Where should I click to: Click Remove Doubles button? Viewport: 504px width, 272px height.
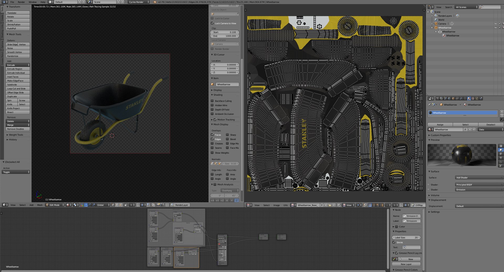[18, 129]
